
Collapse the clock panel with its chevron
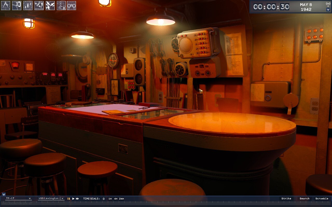coord(328,10)
